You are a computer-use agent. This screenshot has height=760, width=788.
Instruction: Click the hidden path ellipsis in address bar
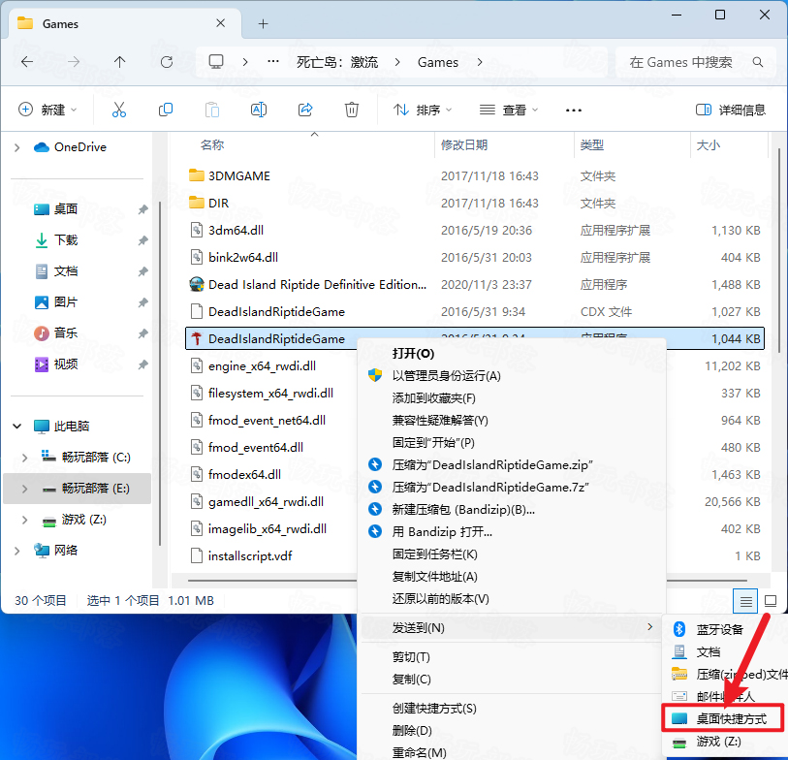(273, 62)
